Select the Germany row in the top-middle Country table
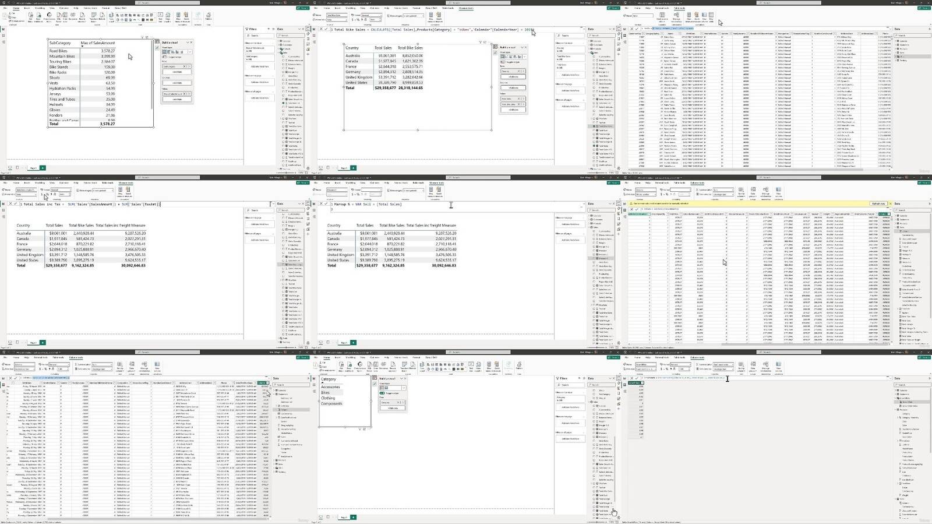Screen dimensions: 932x524 [x=384, y=72]
